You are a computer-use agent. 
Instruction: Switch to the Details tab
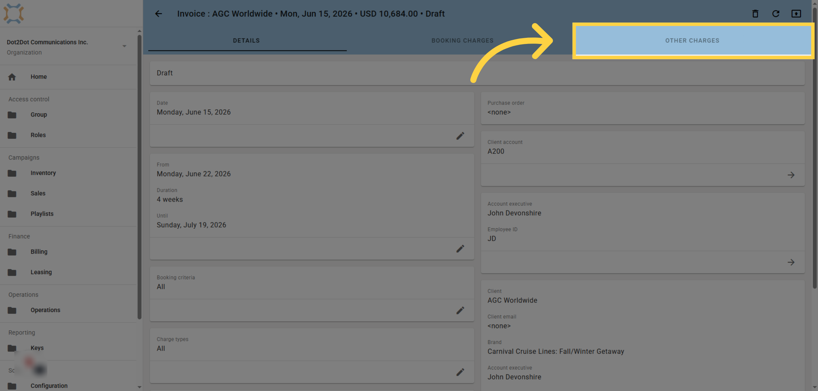pyautogui.click(x=246, y=41)
